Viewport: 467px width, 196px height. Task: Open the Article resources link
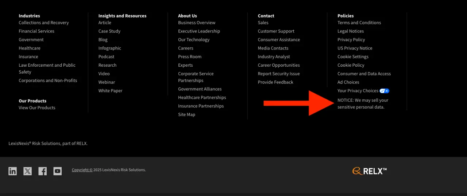[105, 23]
